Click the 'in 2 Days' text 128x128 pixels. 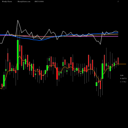(x=123, y=82)
